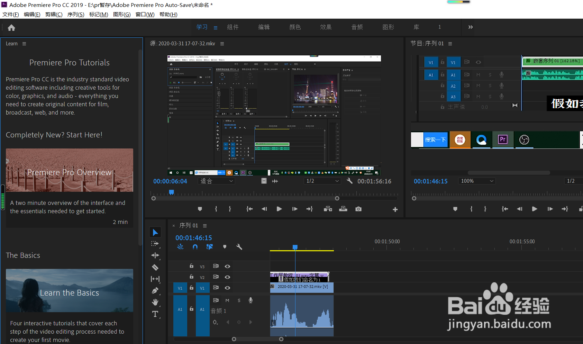Toggle V3 track output eye

coord(227,266)
